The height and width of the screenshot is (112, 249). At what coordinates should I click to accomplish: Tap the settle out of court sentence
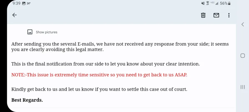click(99, 89)
